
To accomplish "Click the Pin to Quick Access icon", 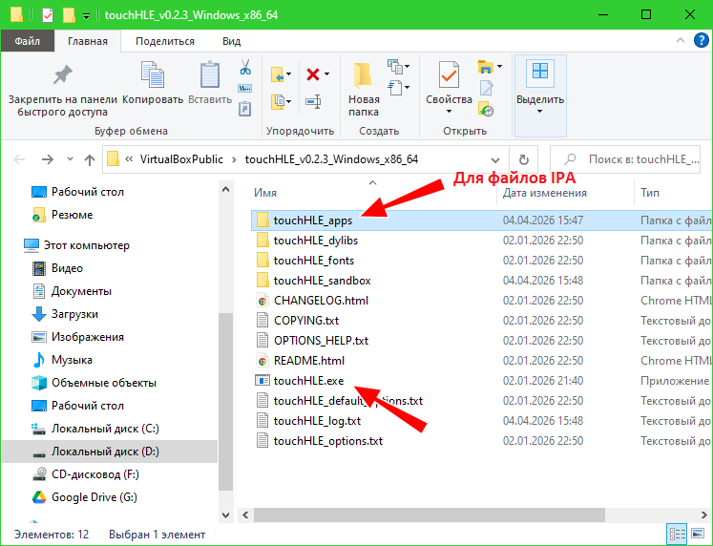I will (x=62, y=75).
